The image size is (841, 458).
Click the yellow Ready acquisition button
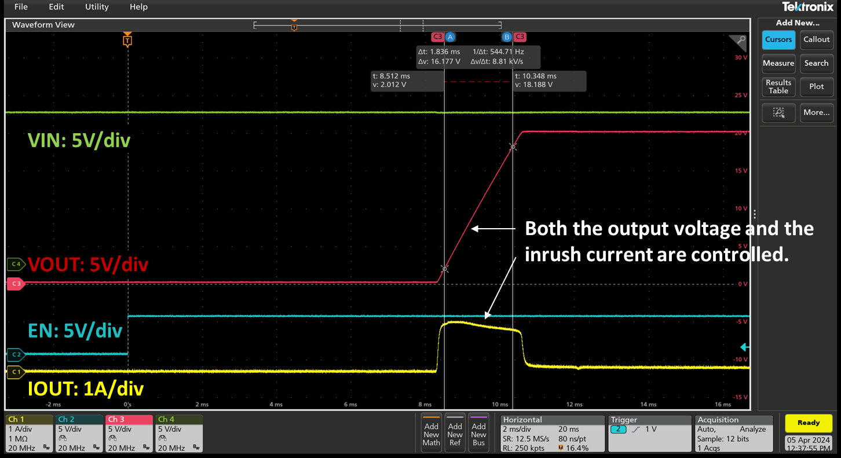[808, 423]
